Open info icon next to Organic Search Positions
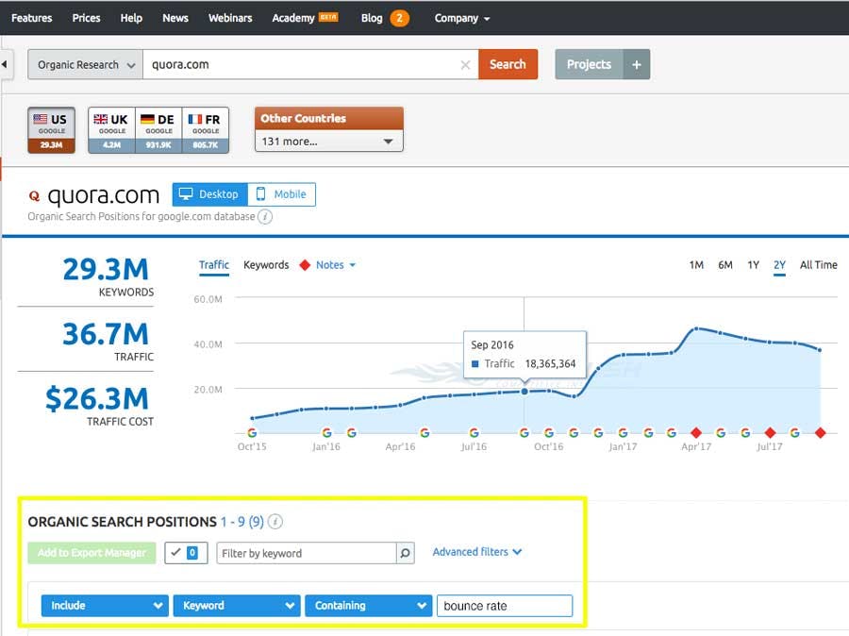Screen dimensions: 849x636 [275, 522]
